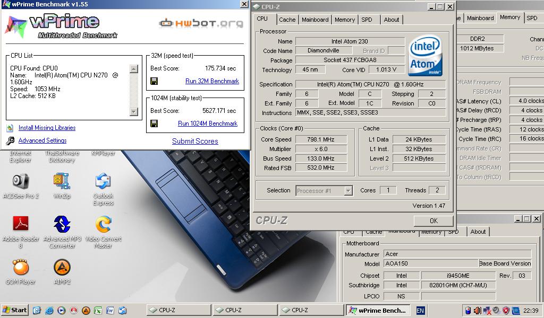Click the Southbridge field 82801GHM (ICH7-M/U)
This screenshot has height=318, width=544.
pyautogui.click(x=458, y=285)
